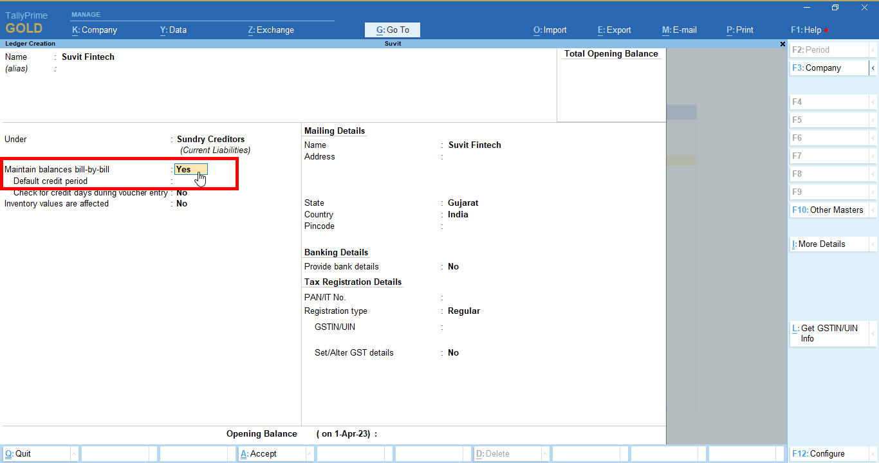Image resolution: width=879 pixels, height=463 pixels.
Task: Select the Under group Sundry Creditors
Action: (x=211, y=139)
